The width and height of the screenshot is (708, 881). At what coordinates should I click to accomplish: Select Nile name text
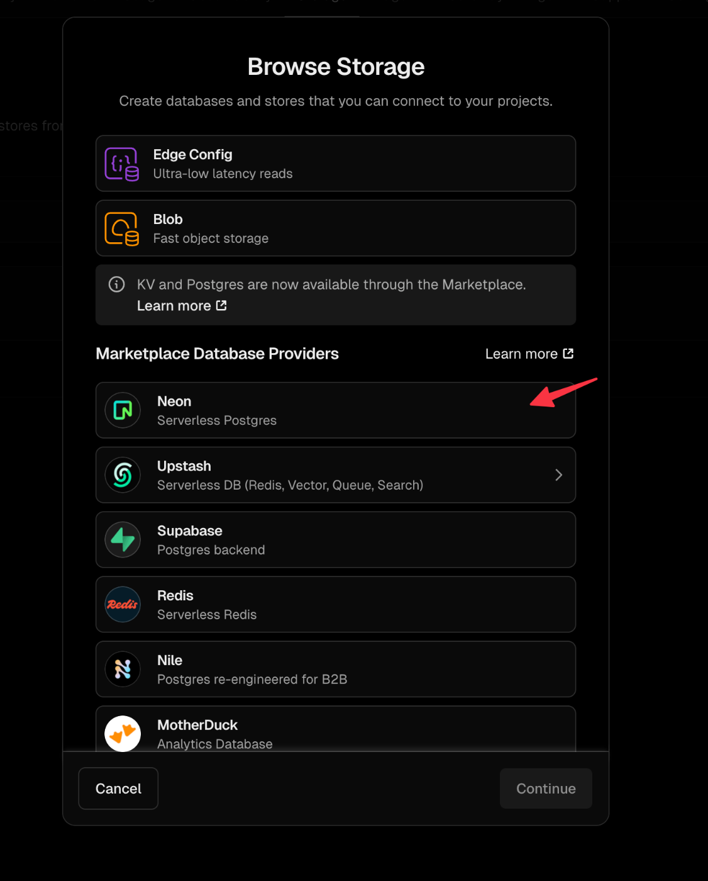[170, 661]
